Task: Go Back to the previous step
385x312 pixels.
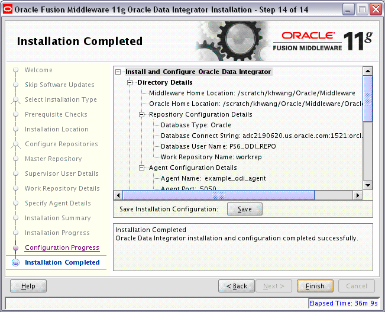Action: point(237,286)
